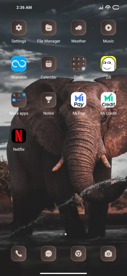Tap the Calendar label text
The width and height of the screenshot is (127, 276).
pyautogui.click(x=49, y=77)
